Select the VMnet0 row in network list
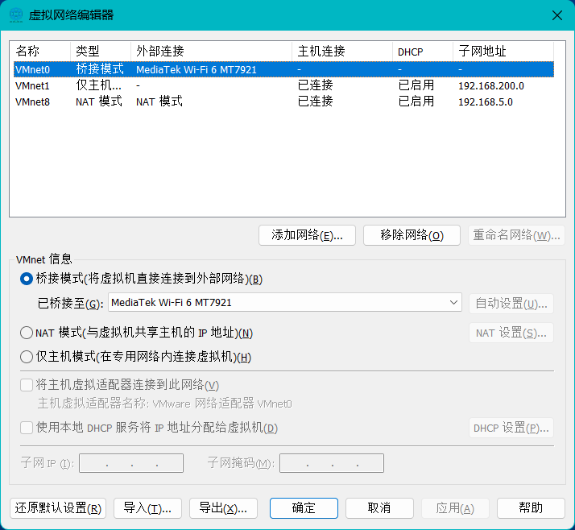 coord(32,70)
